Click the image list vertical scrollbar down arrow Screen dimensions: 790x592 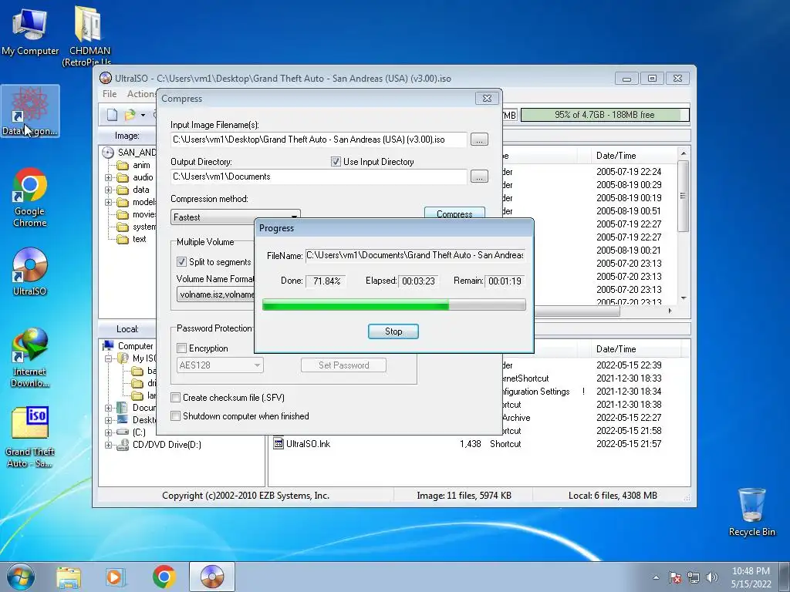(684, 298)
